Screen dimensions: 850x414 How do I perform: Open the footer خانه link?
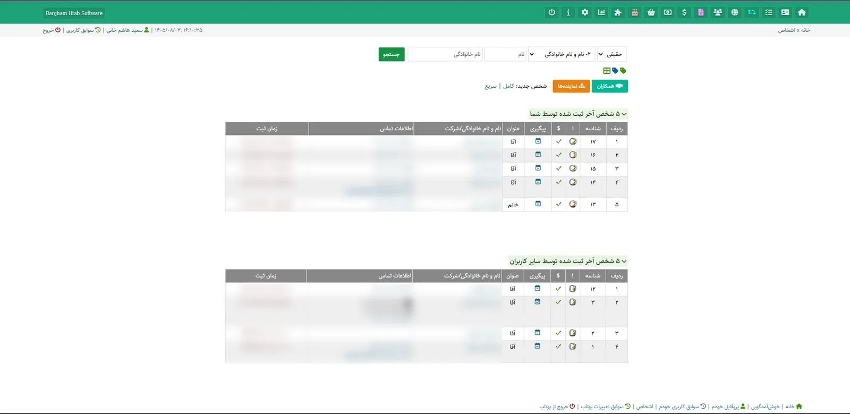pyautogui.click(x=794, y=407)
